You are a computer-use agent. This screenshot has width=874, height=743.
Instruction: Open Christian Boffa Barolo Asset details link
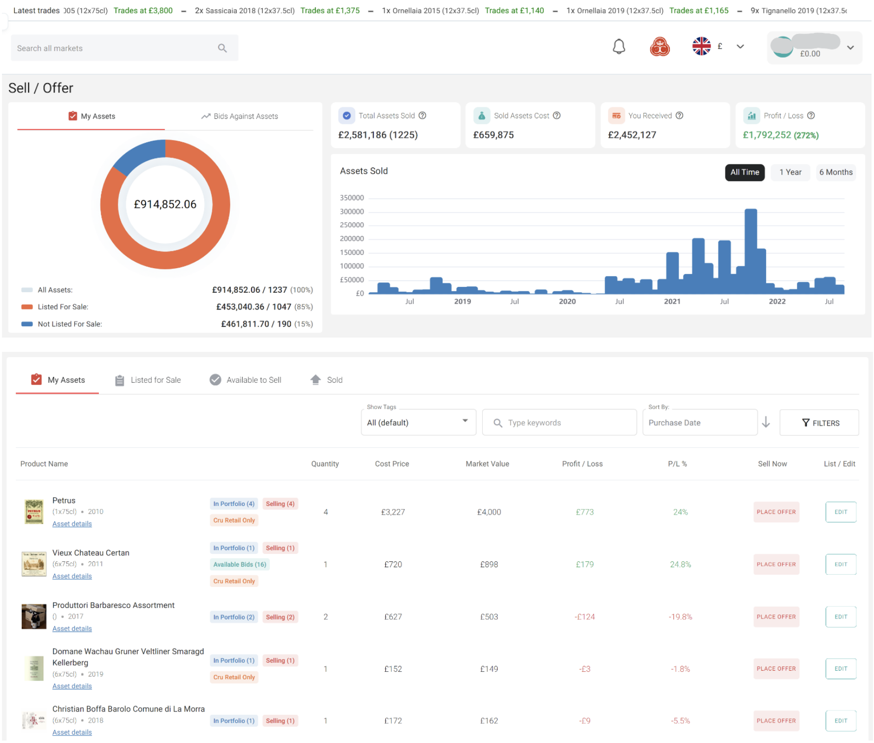pyautogui.click(x=72, y=733)
